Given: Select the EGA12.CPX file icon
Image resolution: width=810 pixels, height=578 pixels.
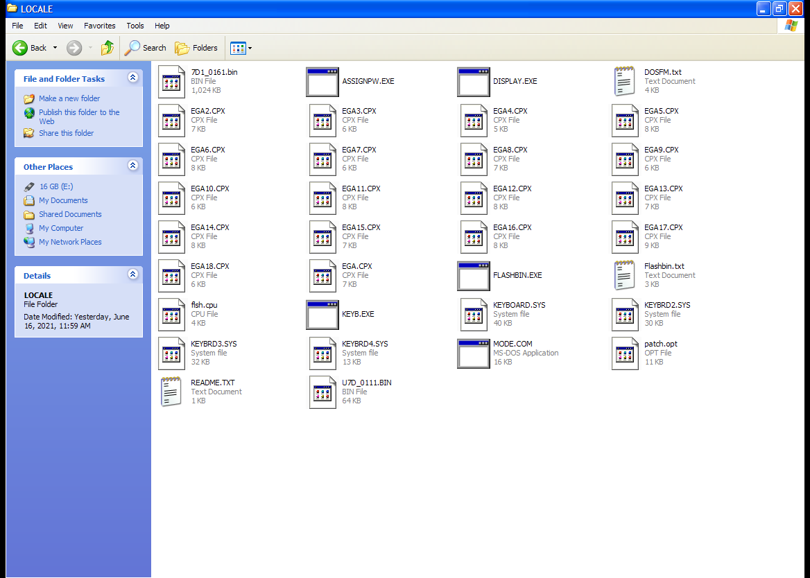Looking at the screenshot, I should coord(474,198).
